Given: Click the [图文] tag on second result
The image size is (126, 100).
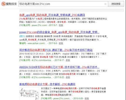Looking at the screenshot, I should [x=22, y=36].
